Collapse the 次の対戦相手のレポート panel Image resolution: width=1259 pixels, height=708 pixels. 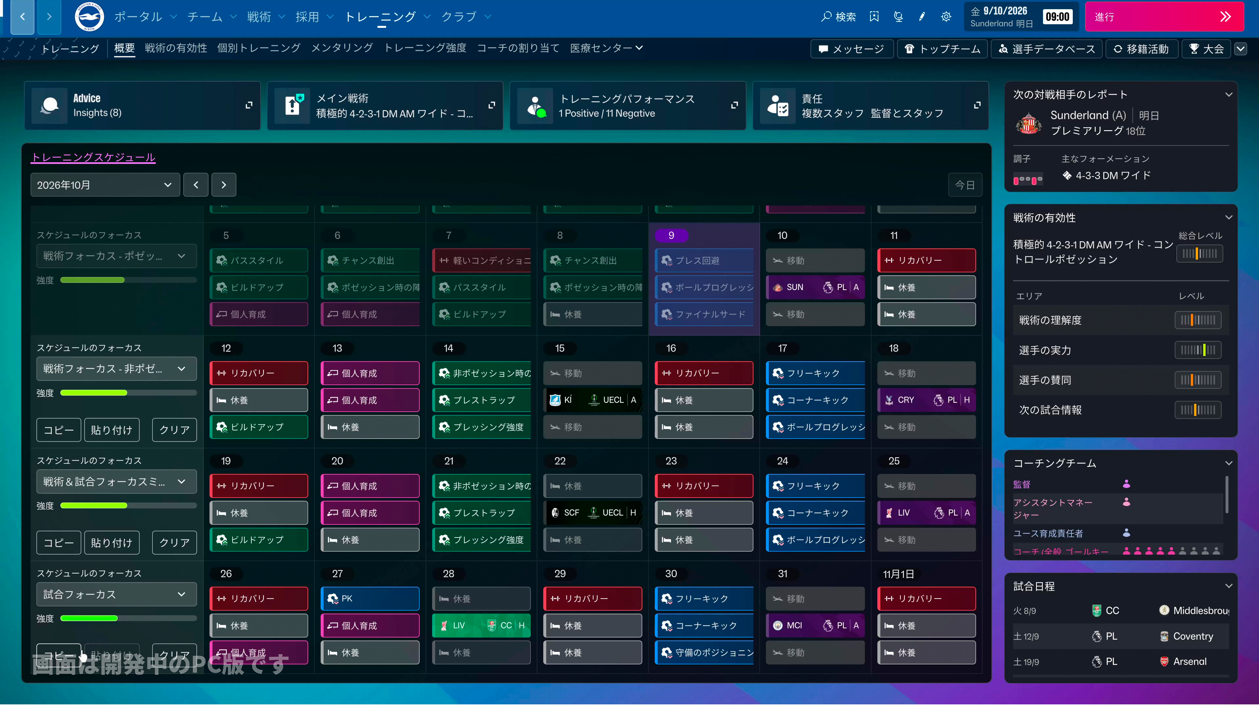coord(1229,94)
